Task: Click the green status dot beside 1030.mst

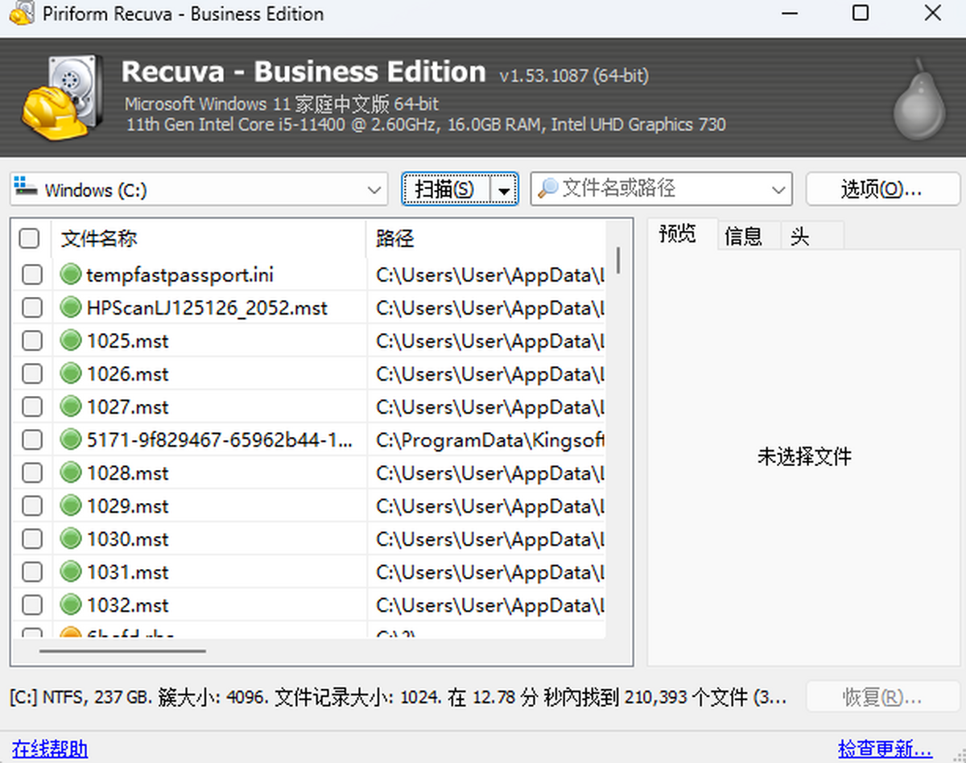Action: [x=71, y=538]
